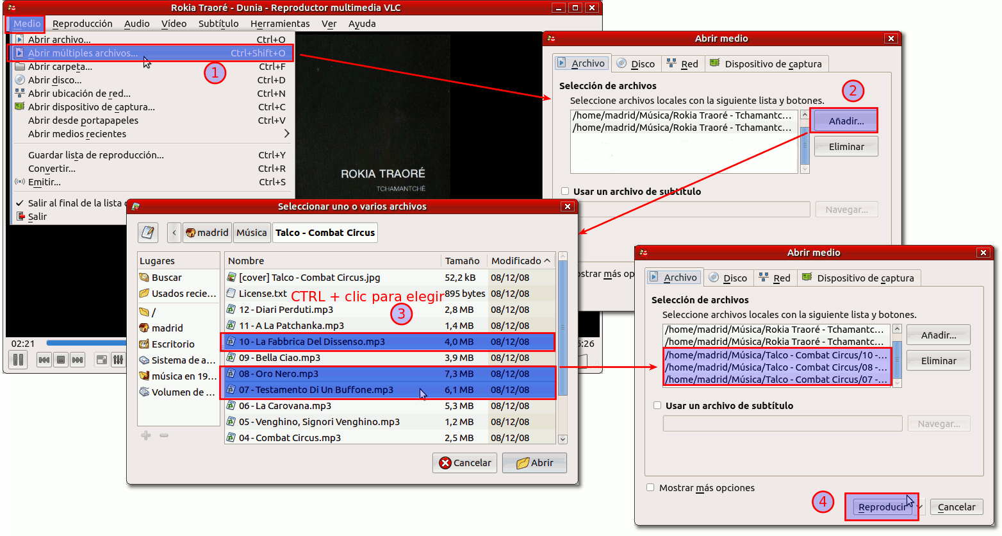
Task: Click the path back arrow before madrid
Action: coord(174,232)
